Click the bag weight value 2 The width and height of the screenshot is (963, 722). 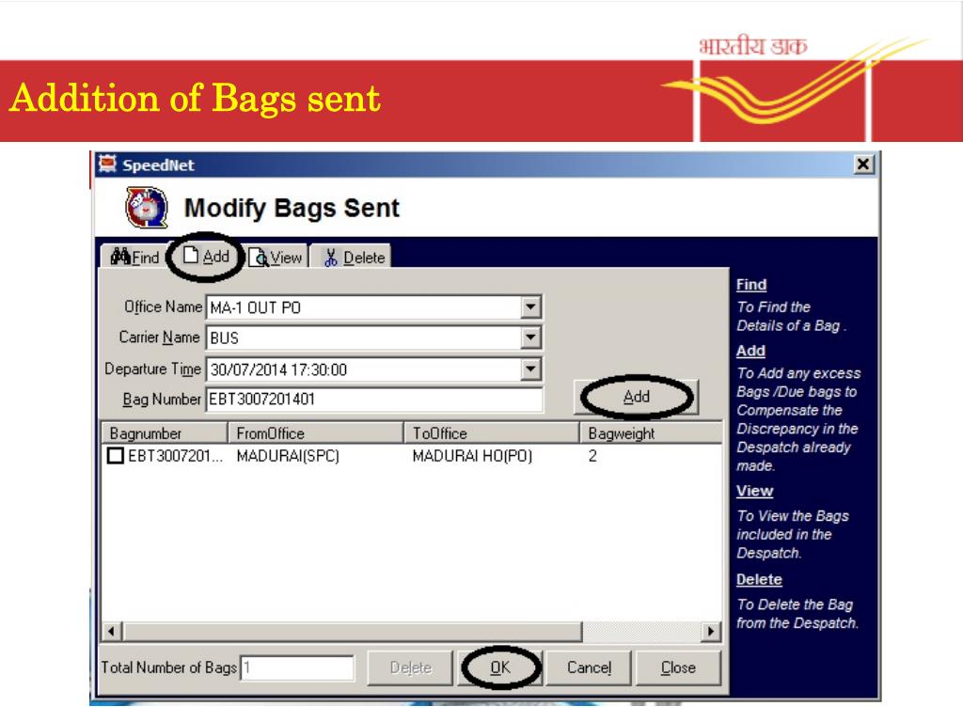[x=592, y=456]
